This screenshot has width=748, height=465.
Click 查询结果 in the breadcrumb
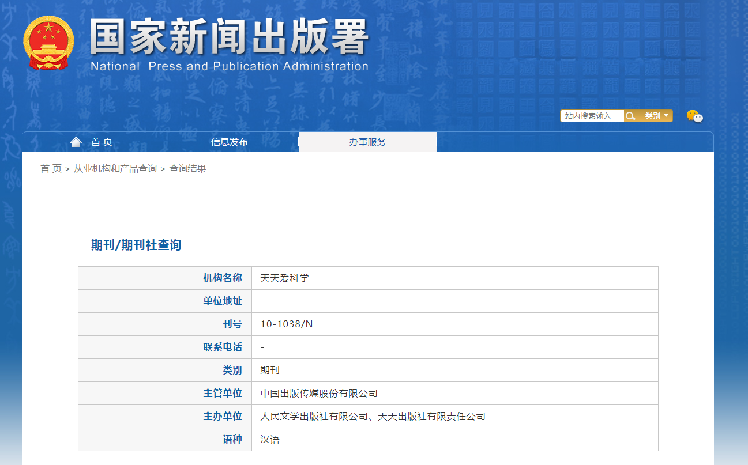click(187, 169)
